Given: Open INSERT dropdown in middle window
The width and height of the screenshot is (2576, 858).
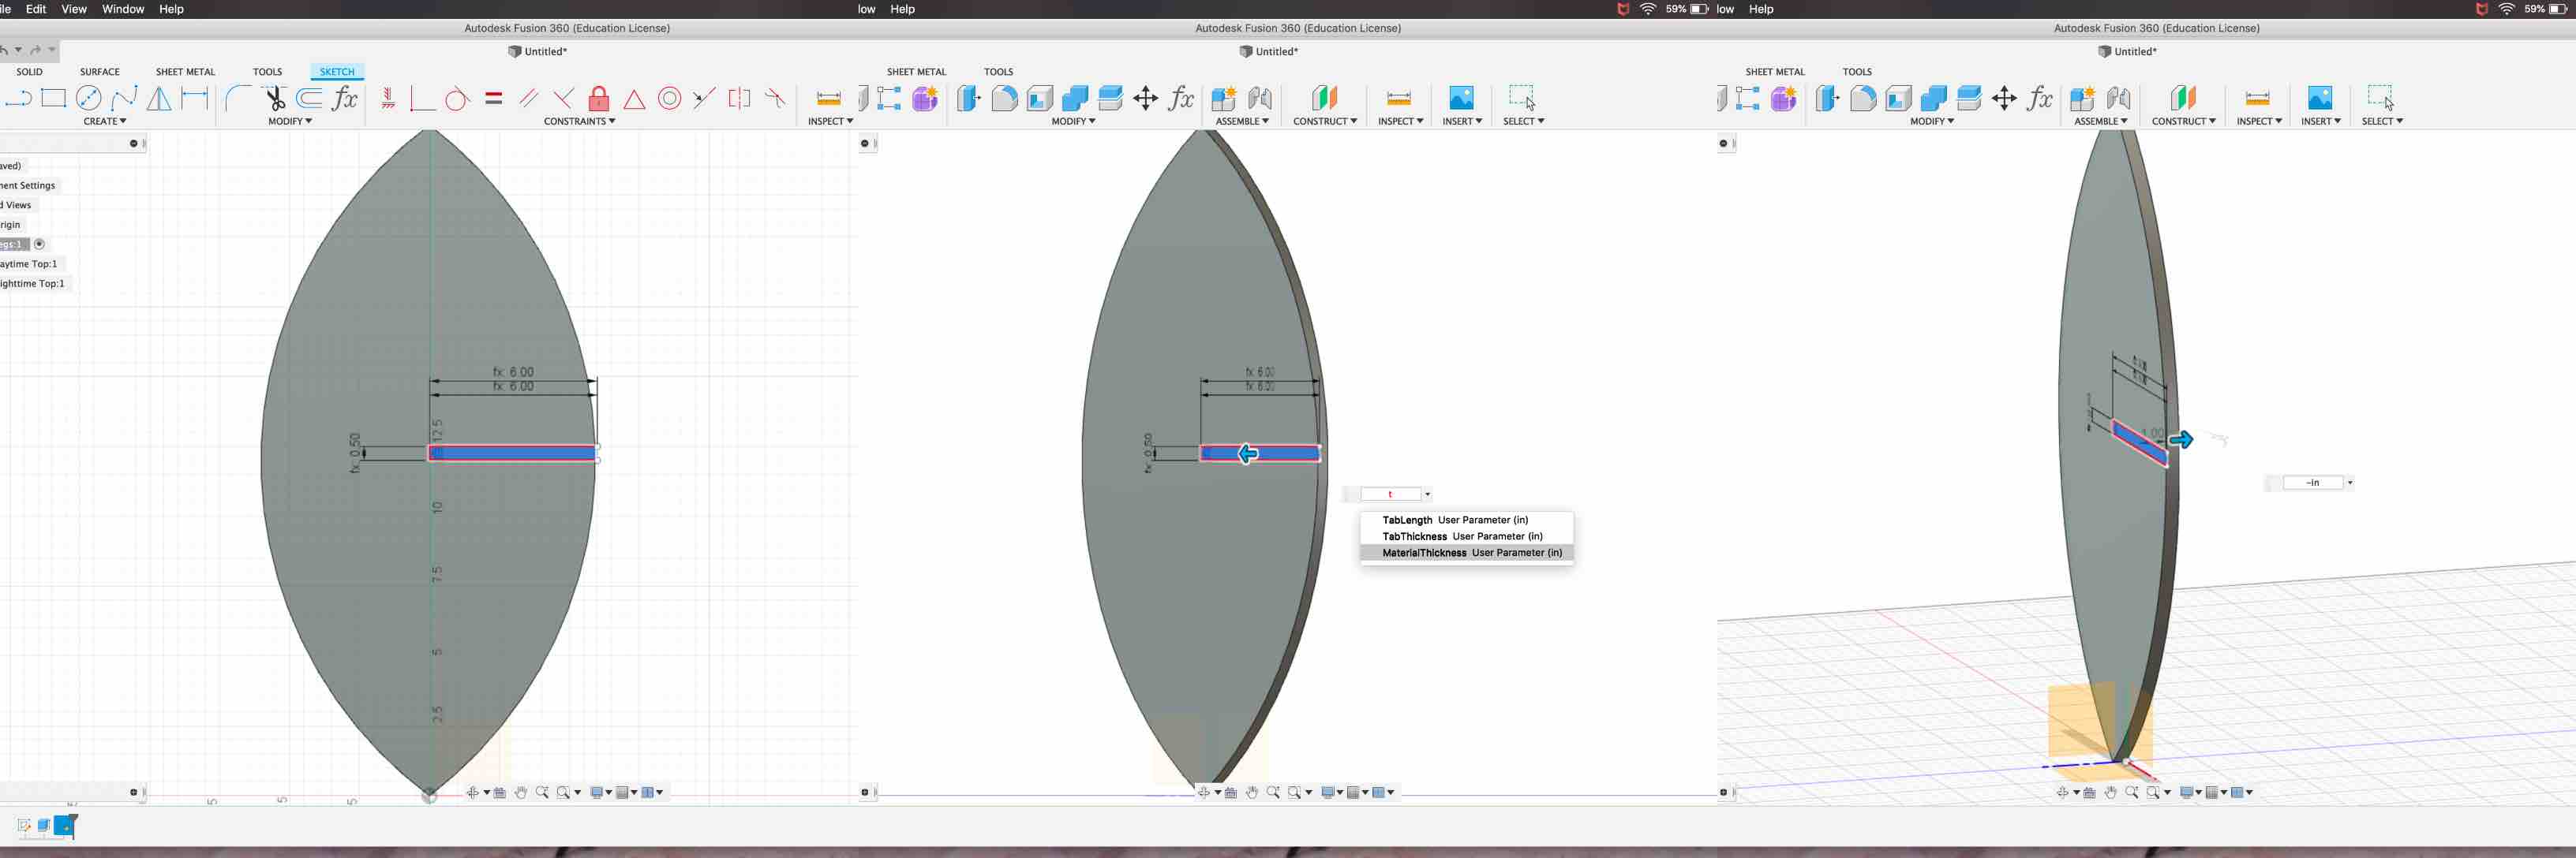Looking at the screenshot, I should [x=1462, y=121].
